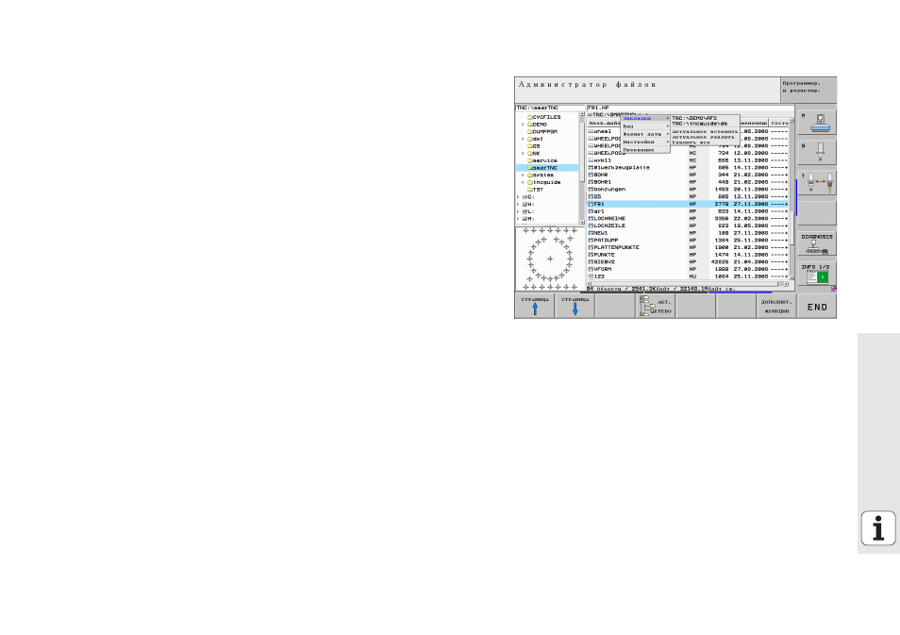The height and width of the screenshot is (635, 900).
Task: Click the wheel file icon
Action: pyautogui.click(x=591, y=131)
